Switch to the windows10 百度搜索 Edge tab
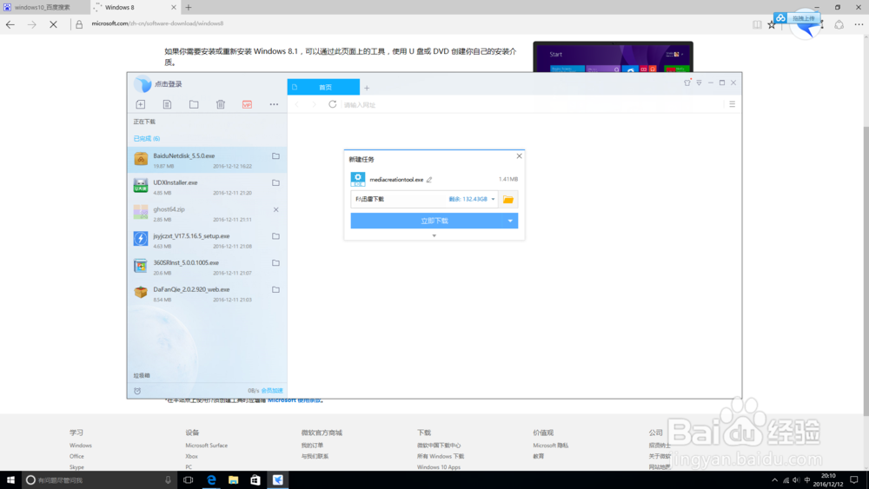869x489 pixels. 44,7
